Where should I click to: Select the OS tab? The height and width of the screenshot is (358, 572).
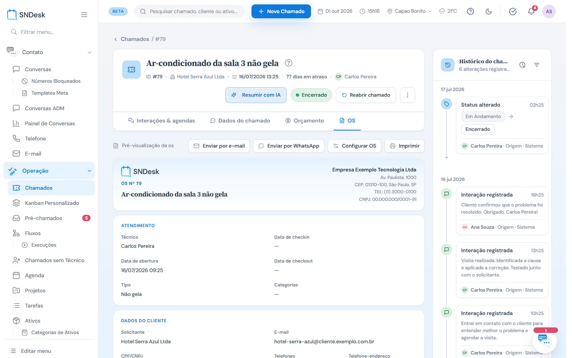coord(347,121)
